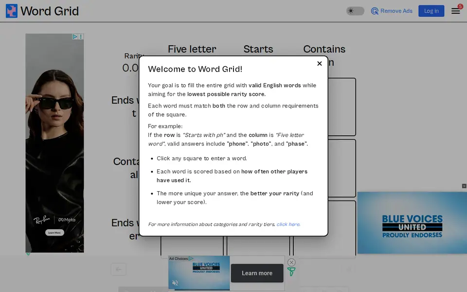
Task: Click the Learn more button in bottom ad
Action: pyautogui.click(x=257, y=273)
